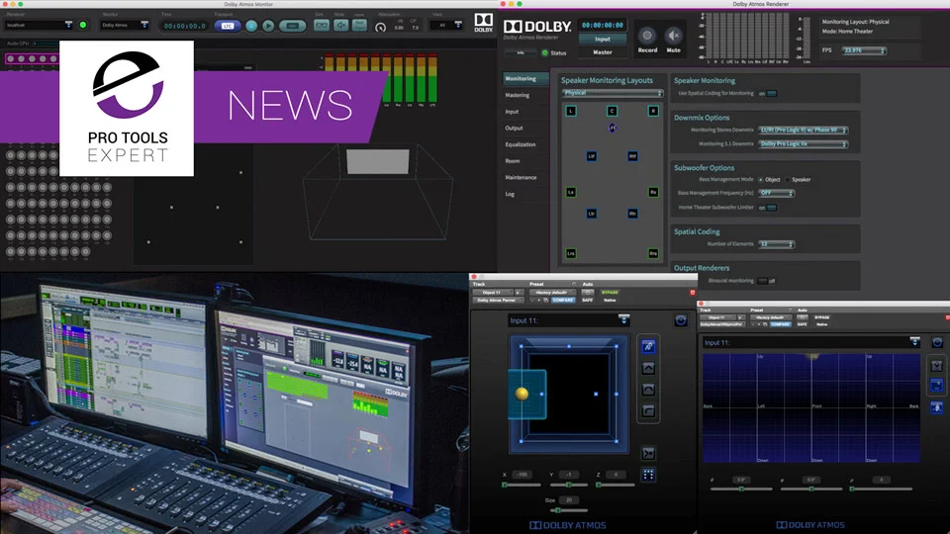Viewport: 950px width, 534px height.
Task: Open the FPS 23.976 dropdown
Action: click(x=864, y=50)
